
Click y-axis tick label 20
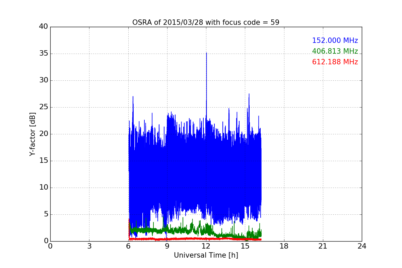point(44,134)
